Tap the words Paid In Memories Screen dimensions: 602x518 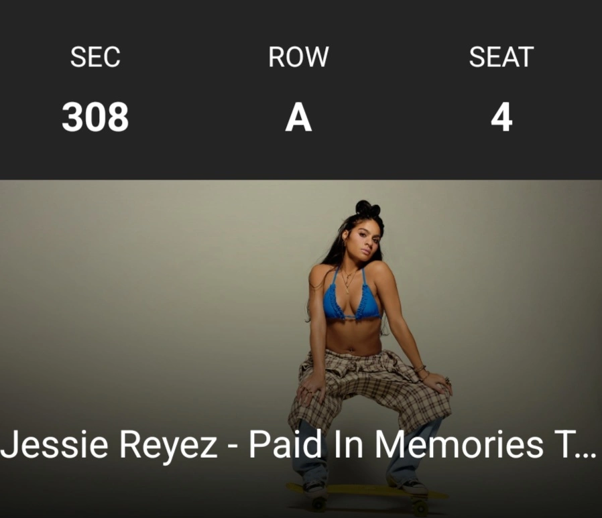pyautogui.click(x=396, y=445)
